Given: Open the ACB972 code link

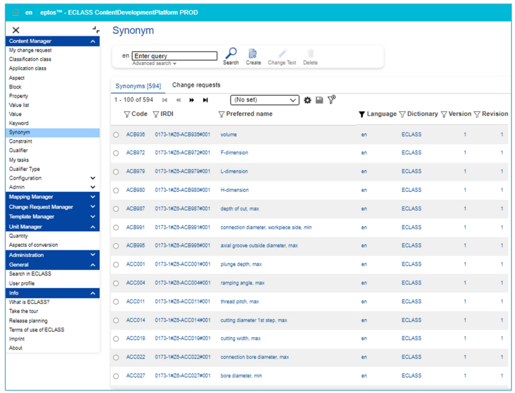Looking at the screenshot, I should point(136,153).
